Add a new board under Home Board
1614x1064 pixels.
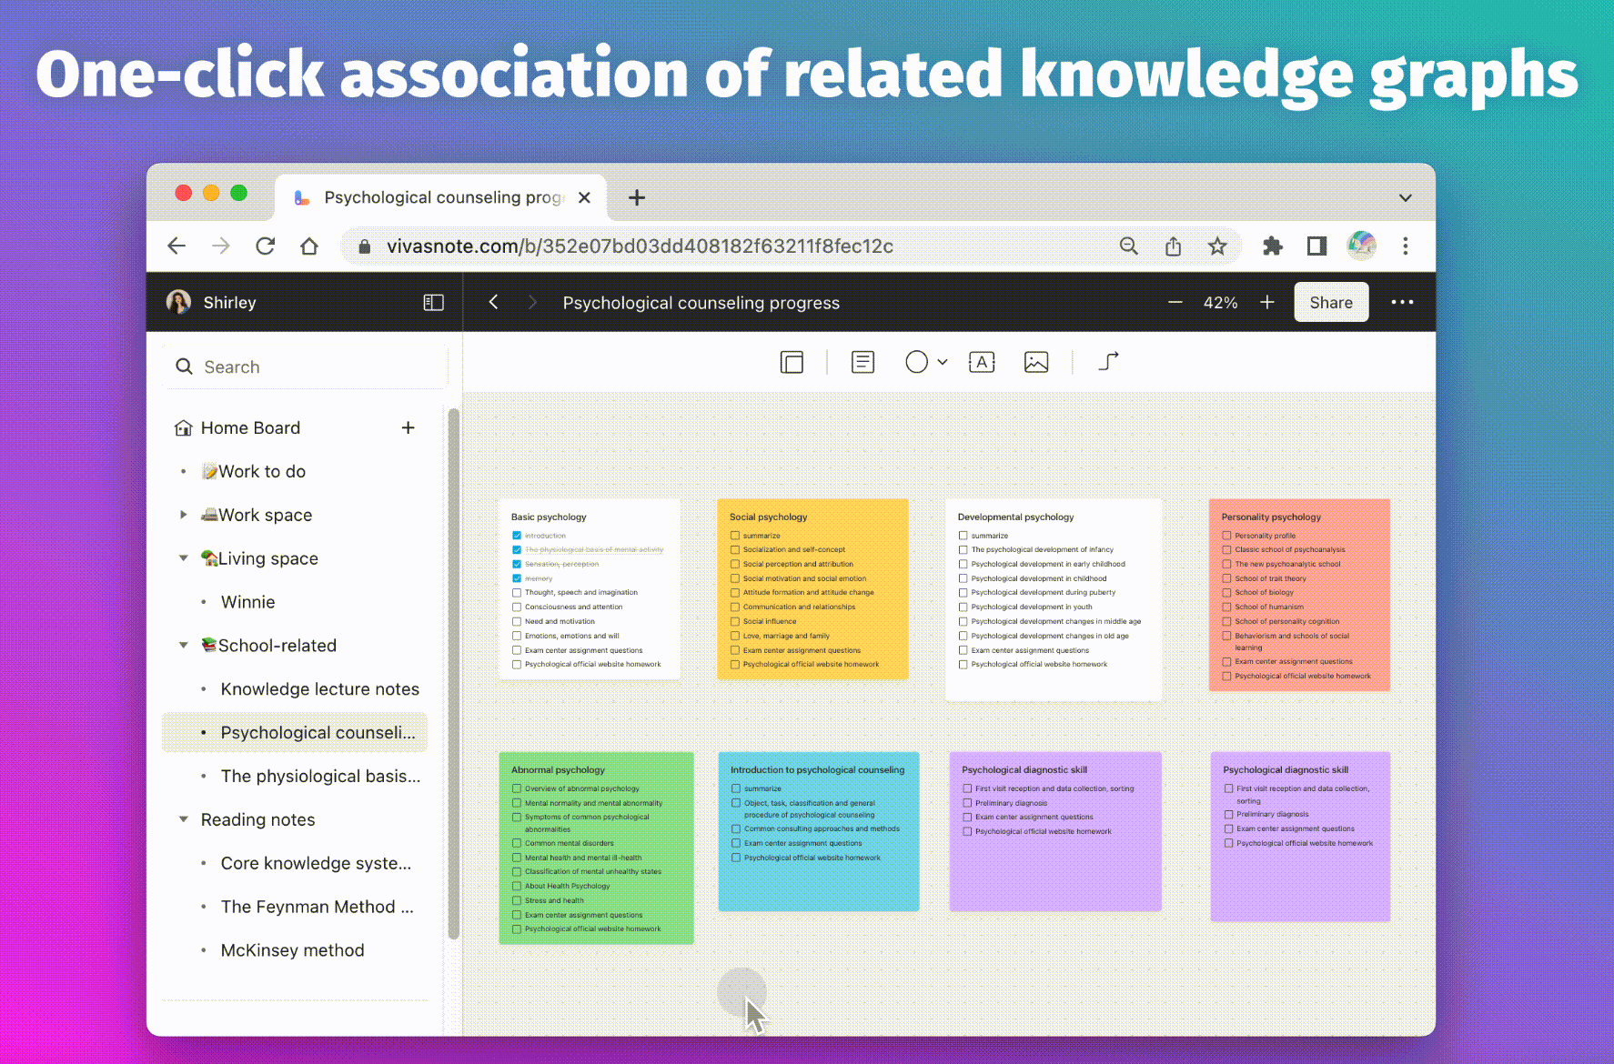coord(408,427)
